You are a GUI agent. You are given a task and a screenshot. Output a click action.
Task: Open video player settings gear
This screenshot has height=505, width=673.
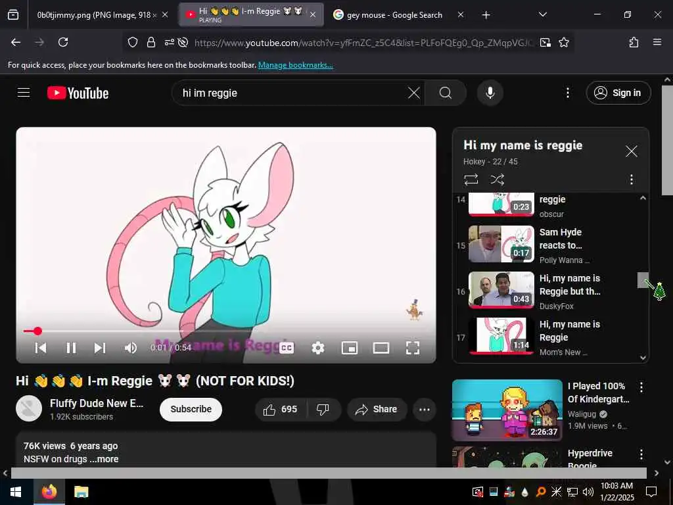click(x=317, y=347)
